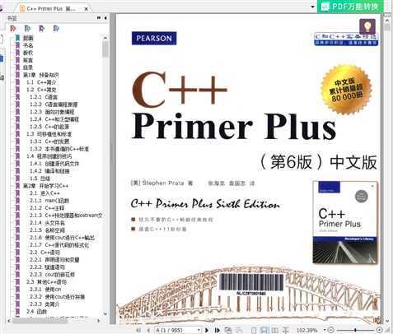This screenshot has height=334, width=393.
Task: Open bookmark 2.3.2 cout in the tree
Action: pos(58,297)
